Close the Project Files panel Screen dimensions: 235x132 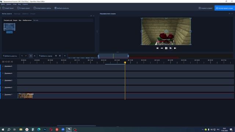[94, 16]
